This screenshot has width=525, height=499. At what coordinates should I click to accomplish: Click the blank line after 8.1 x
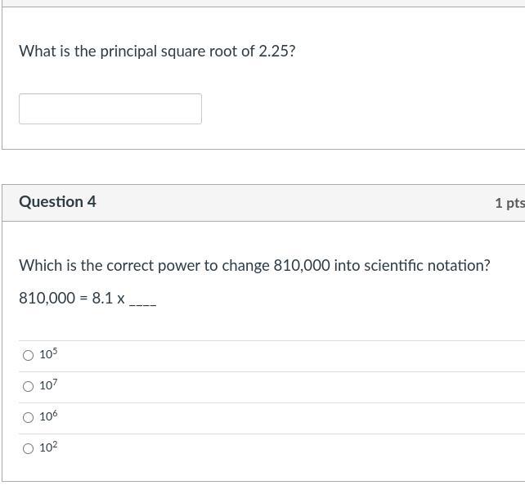(142, 299)
